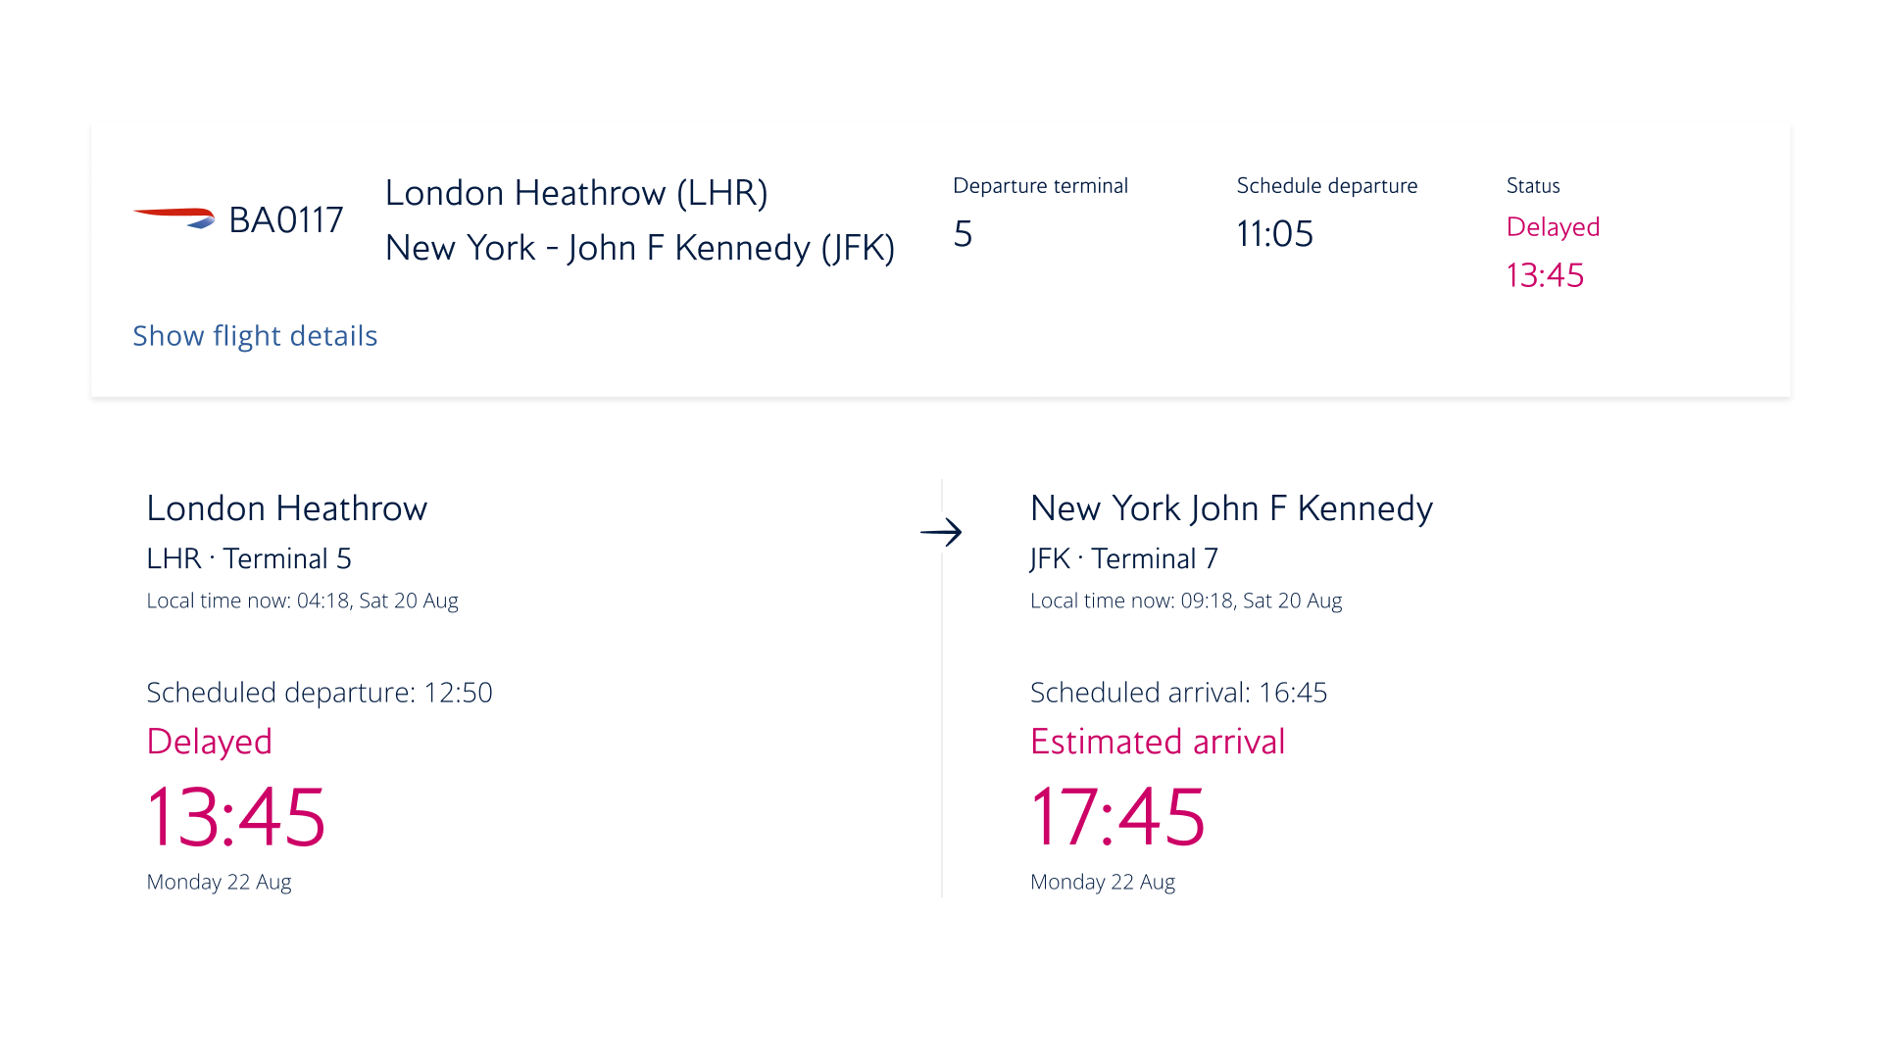Click large delayed departure time 13:45
The width and height of the screenshot is (1882, 1058).
(235, 816)
